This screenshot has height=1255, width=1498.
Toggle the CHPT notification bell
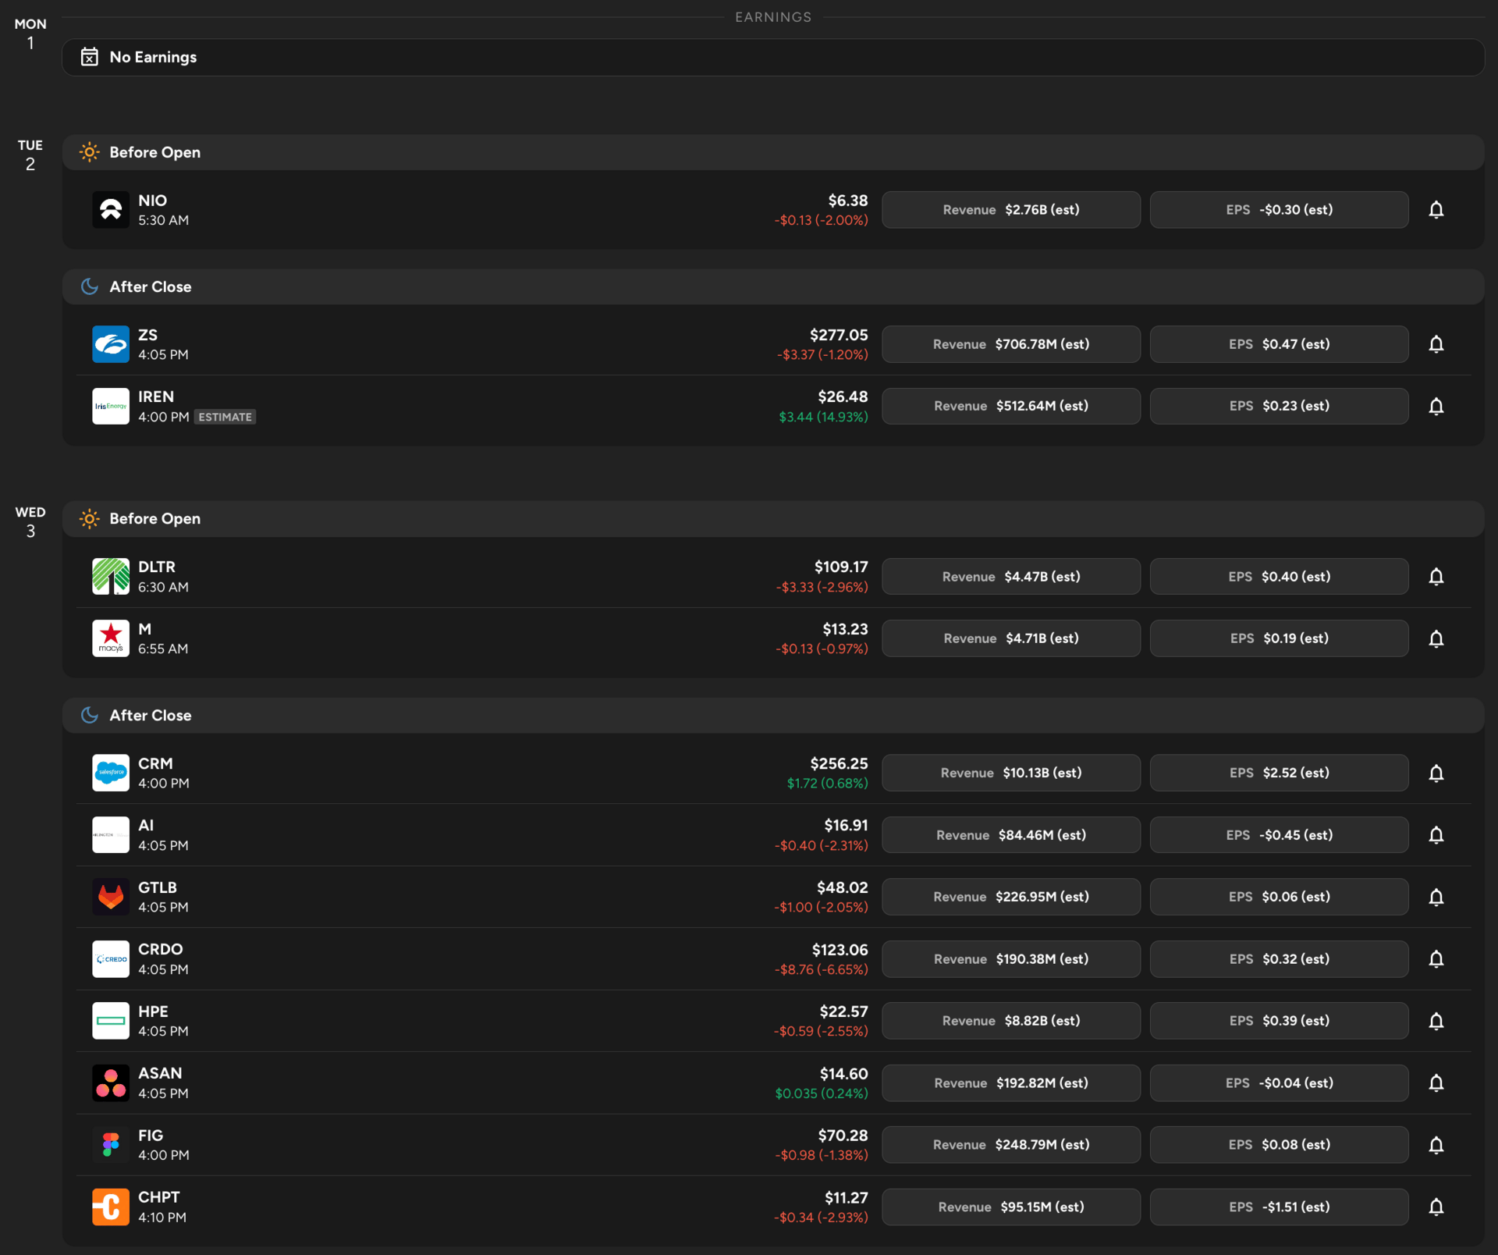click(x=1436, y=1207)
